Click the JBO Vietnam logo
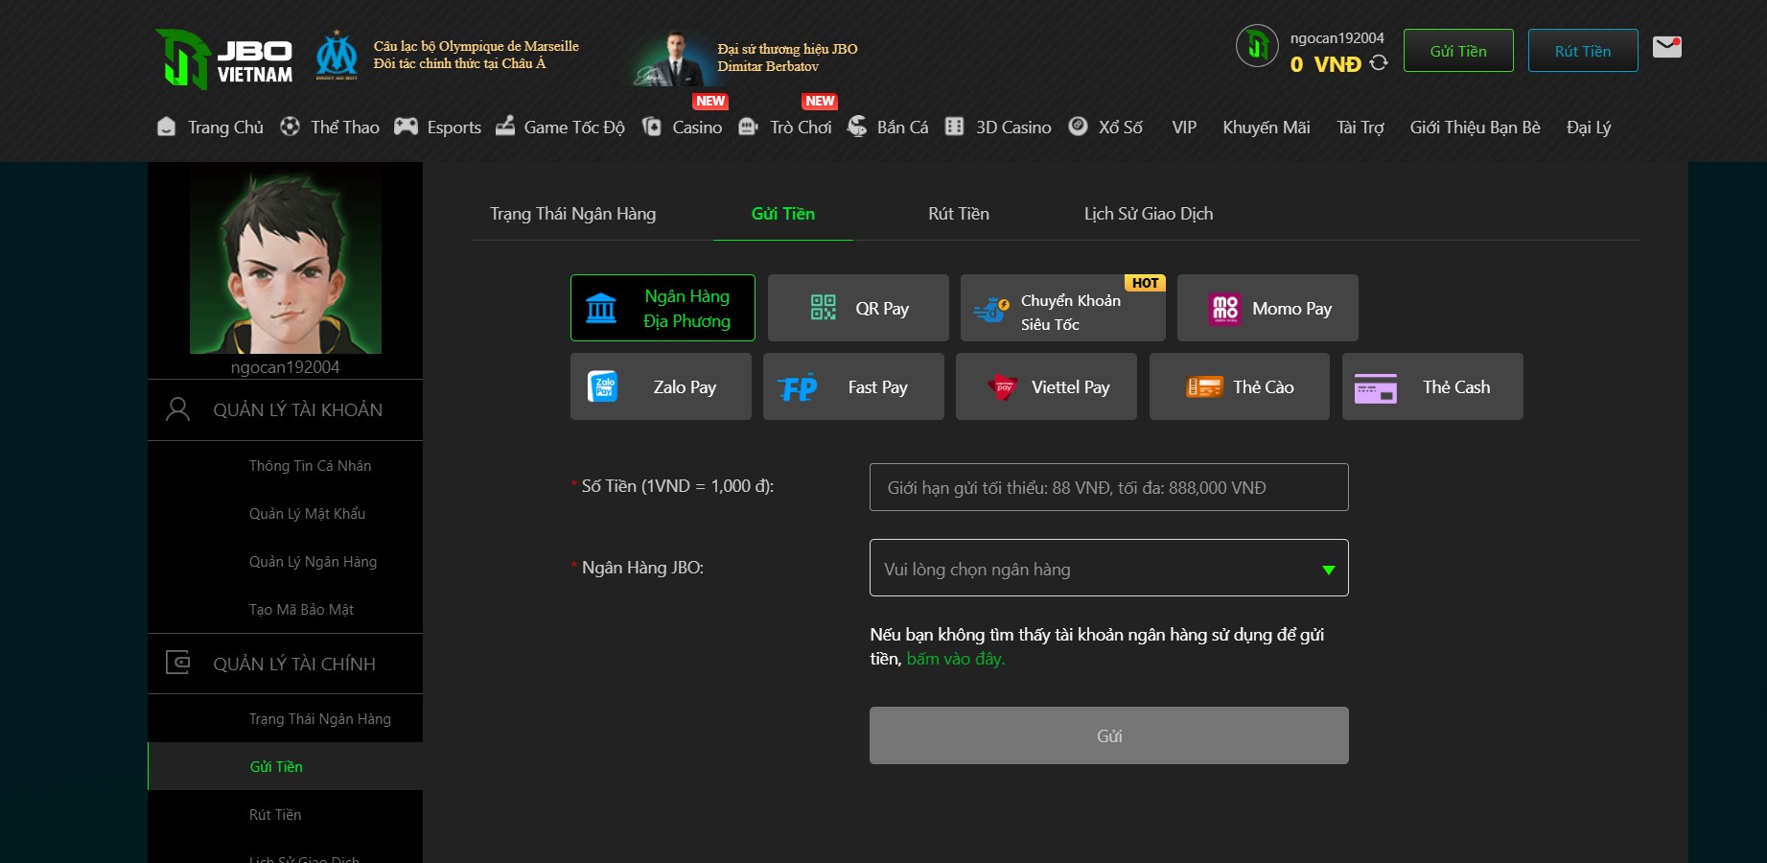 (x=223, y=58)
